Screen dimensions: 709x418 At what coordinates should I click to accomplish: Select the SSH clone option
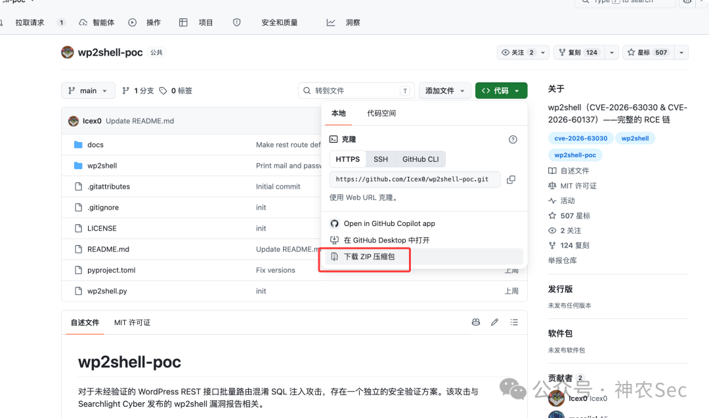[x=381, y=159]
